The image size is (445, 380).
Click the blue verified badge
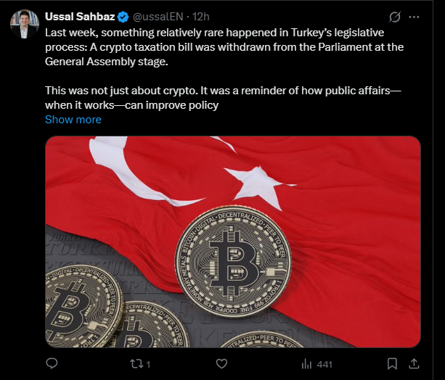tap(124, 17)
